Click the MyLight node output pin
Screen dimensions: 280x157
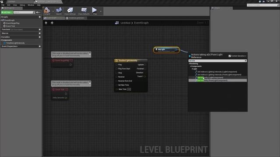176,49
